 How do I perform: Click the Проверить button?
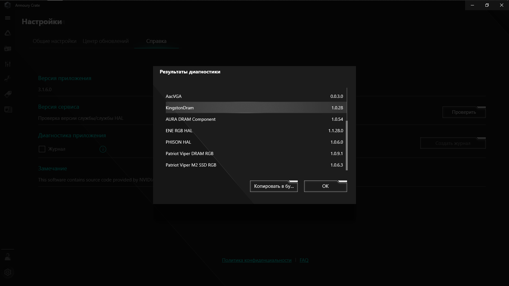point(464,112)
